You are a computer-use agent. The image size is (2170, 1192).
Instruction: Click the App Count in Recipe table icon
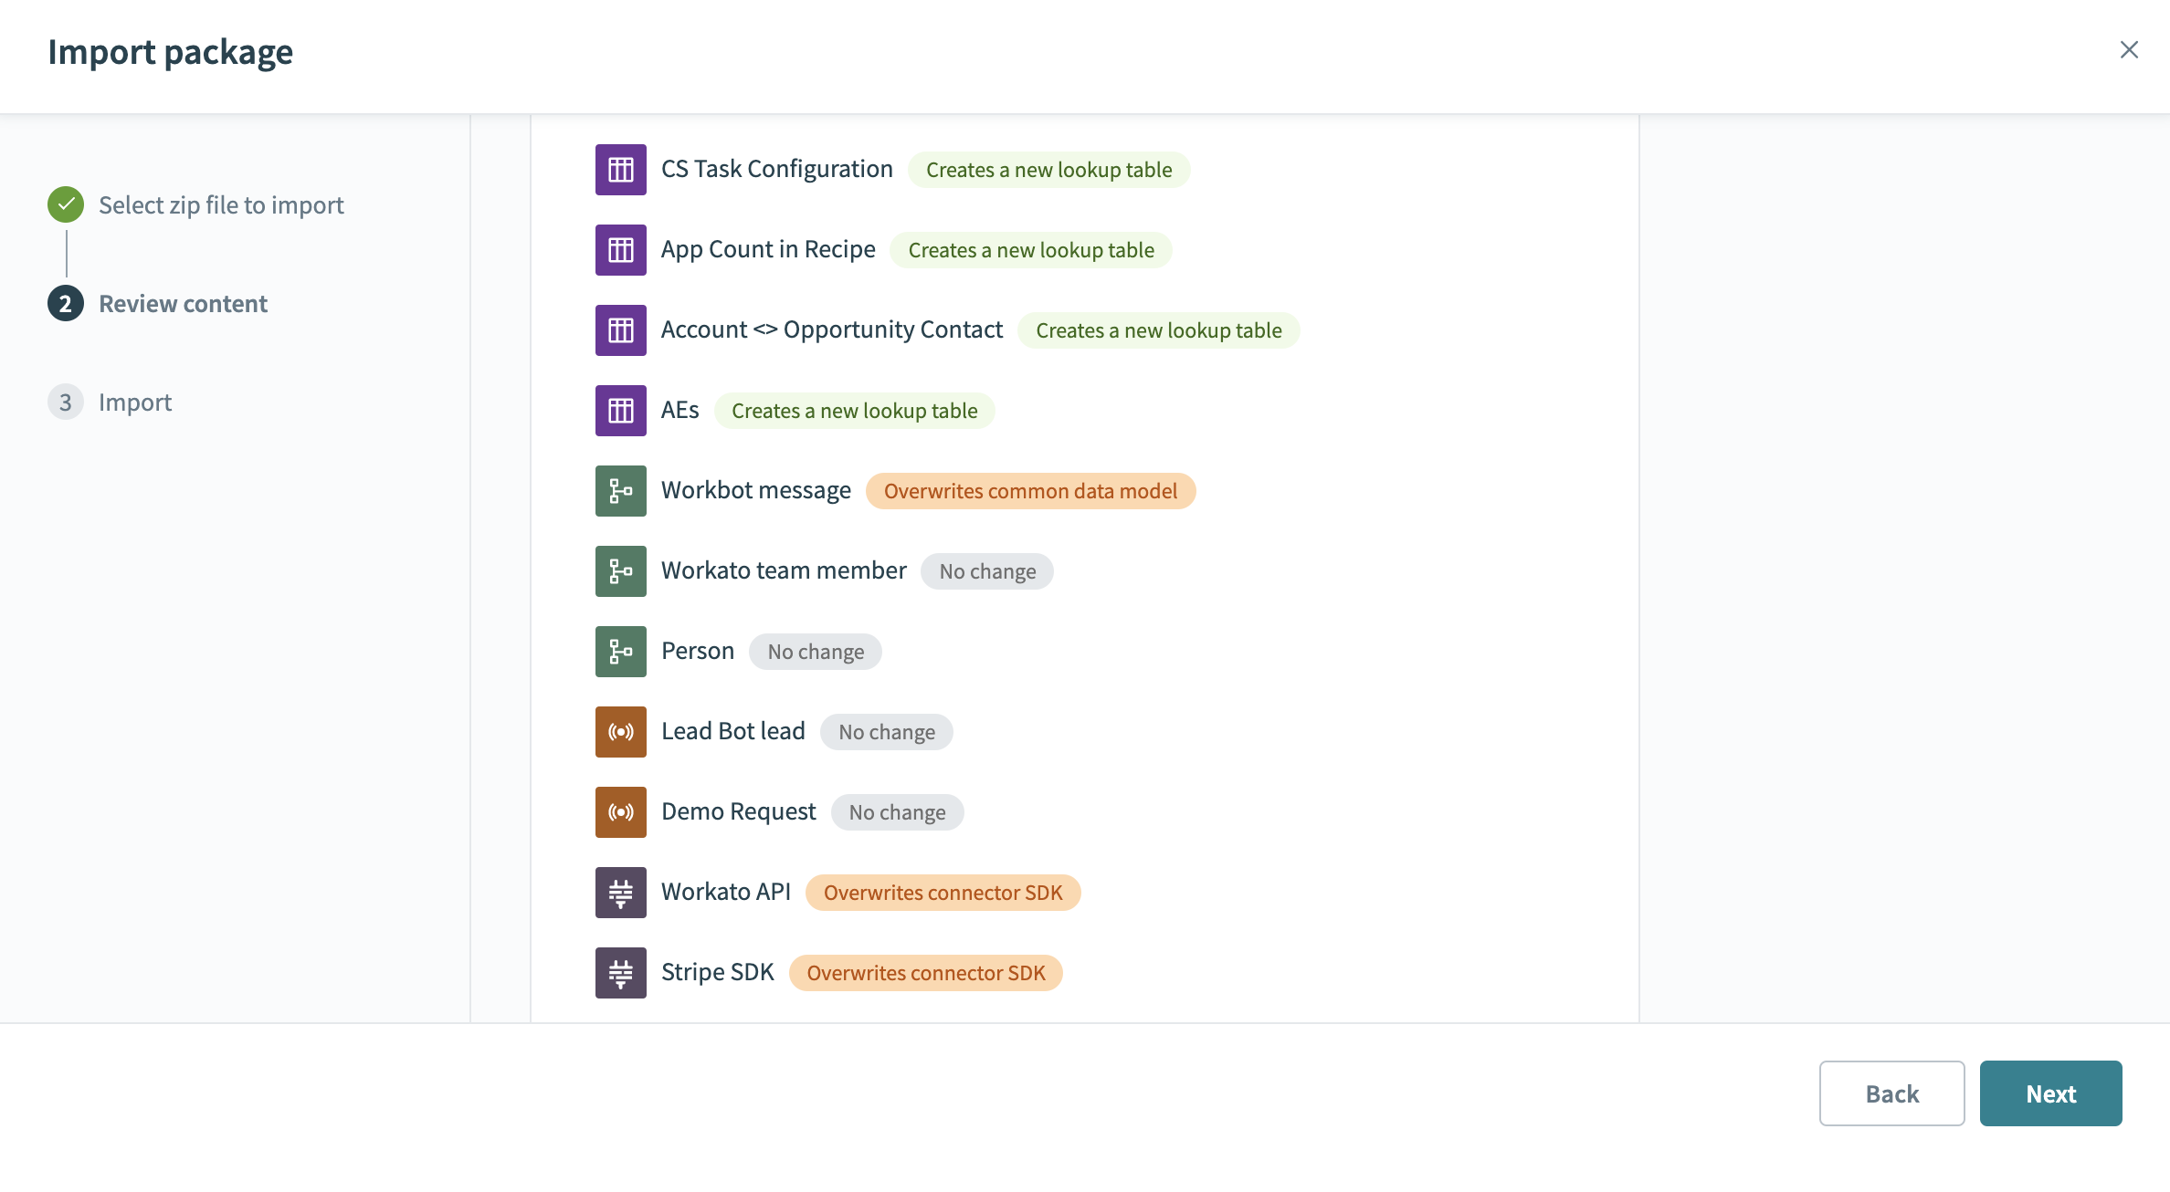(620, 250)
